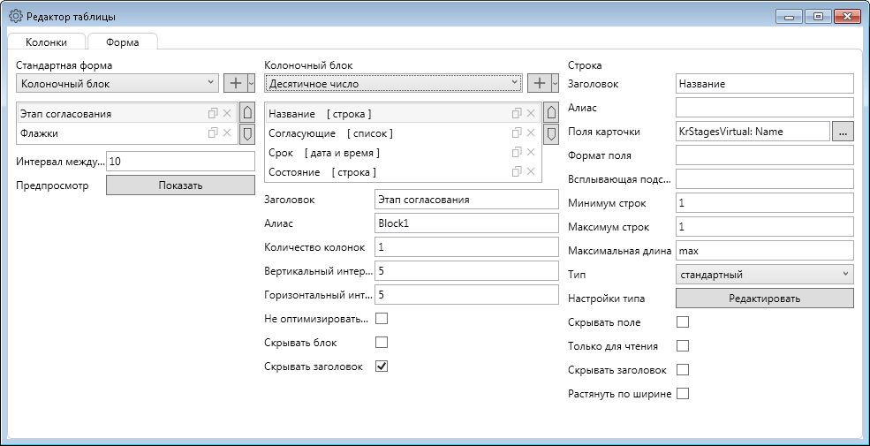The image size is (870, 446).
Task: Move selected control up in Колоночный блок list
Action: click(x=551, y=113)
